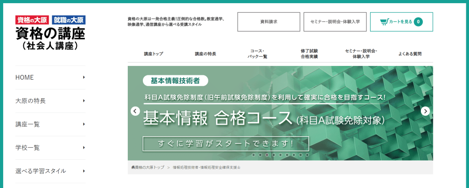469x188 pixels.
Task: Click the セミナー・説明会・体験入学 header button
Action: tap(335, 22)
